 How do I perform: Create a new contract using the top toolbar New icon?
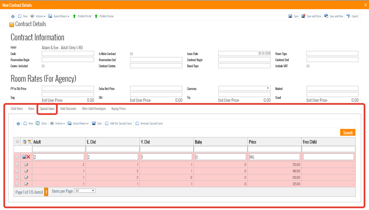[20, 16]
